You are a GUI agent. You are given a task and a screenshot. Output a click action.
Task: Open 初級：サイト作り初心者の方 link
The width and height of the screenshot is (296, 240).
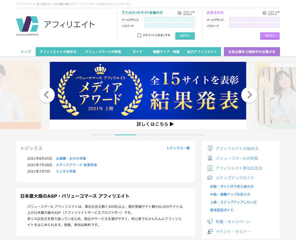pos(232,186)
